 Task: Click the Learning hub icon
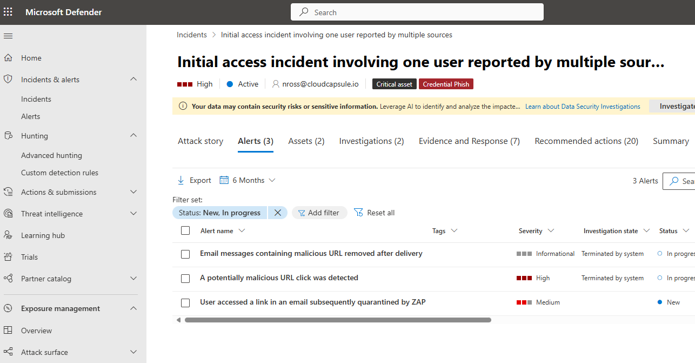8,235
